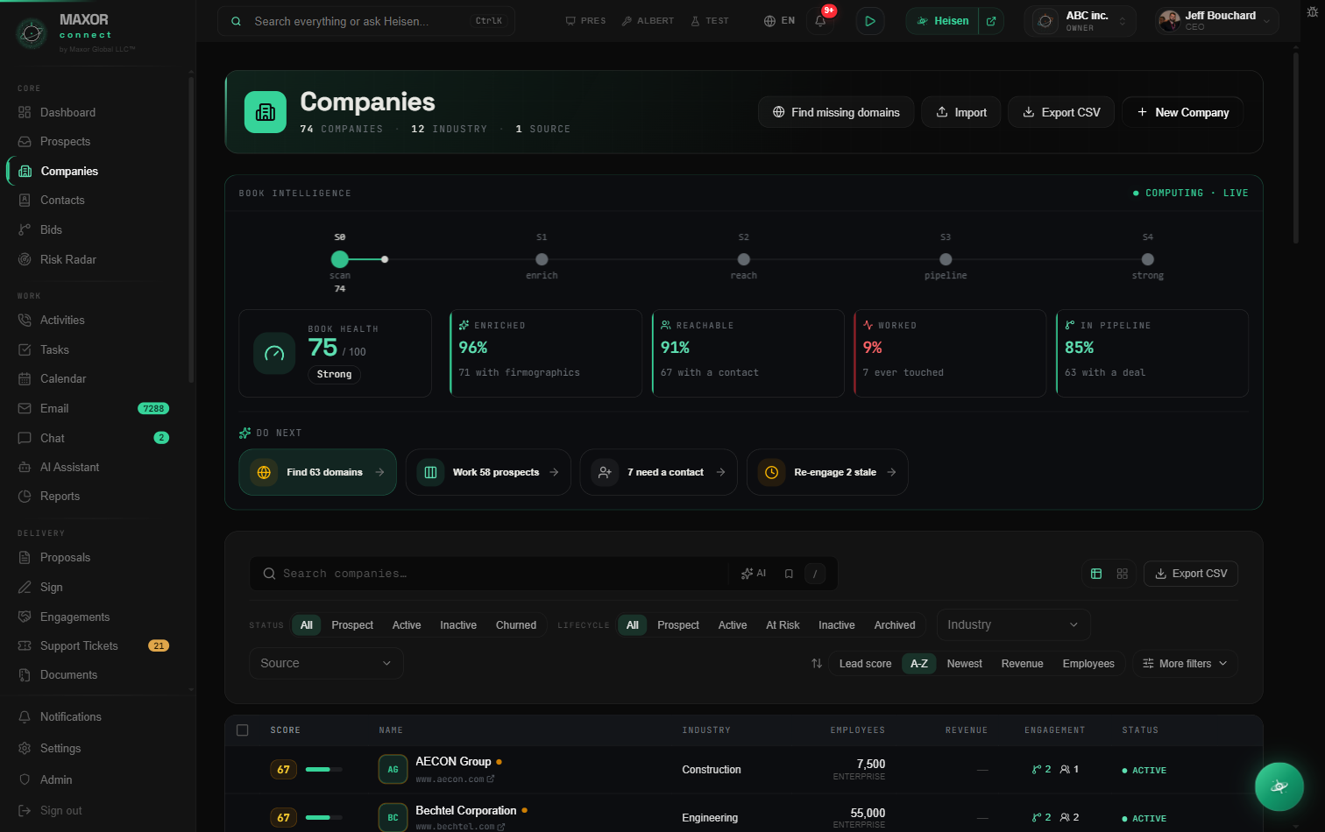The image size is (1325, 832).
Task: Click the main page vertical scrollbar
Action: tap(1295, 149)
